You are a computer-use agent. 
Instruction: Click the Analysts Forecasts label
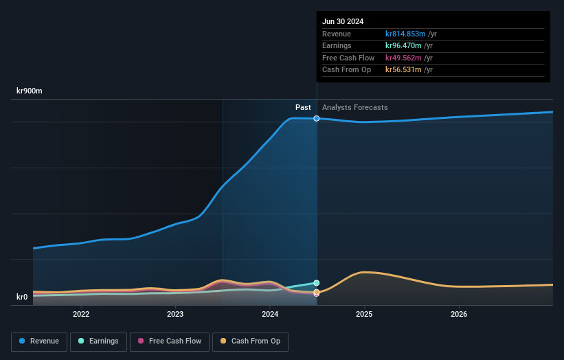point(354,107)
